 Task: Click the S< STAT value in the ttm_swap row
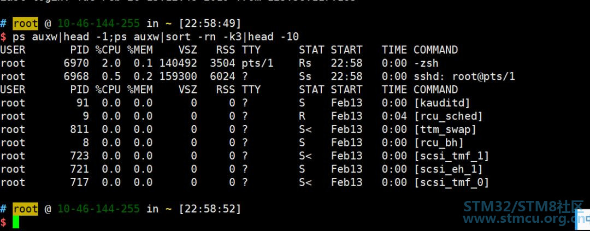305,129
